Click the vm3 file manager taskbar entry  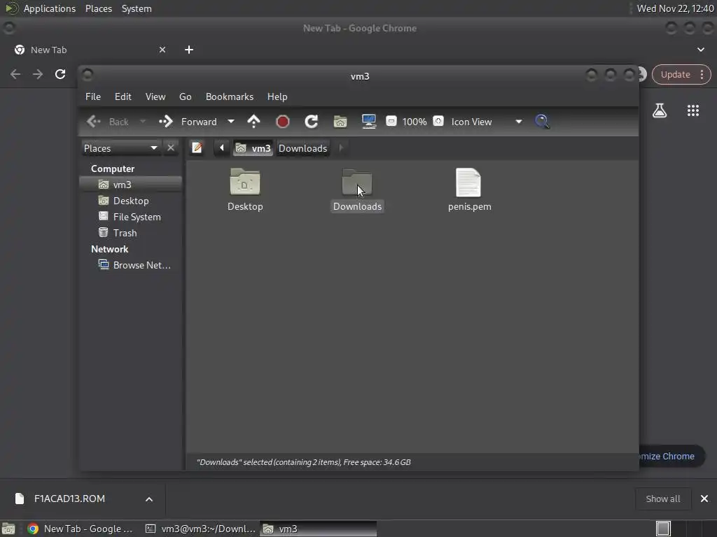[319, 529]
